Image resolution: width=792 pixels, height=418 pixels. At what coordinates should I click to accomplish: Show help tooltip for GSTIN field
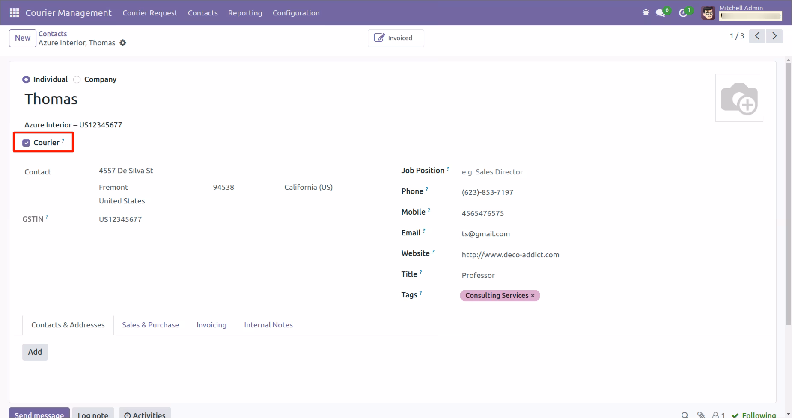click(47, 217)
